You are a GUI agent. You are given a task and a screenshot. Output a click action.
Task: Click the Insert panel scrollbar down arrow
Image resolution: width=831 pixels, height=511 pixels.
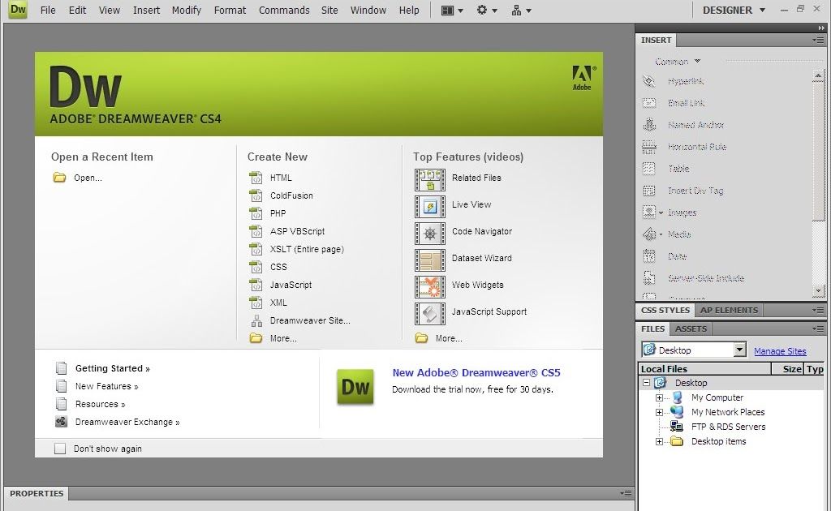click(818, 290)
